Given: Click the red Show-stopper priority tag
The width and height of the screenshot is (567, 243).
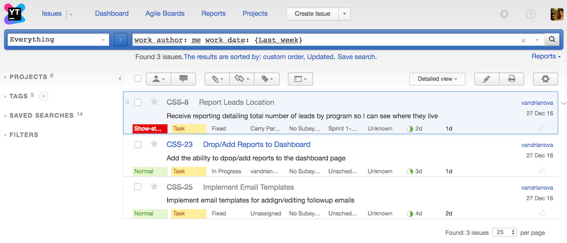Looking at the screenshot, I should [x=150, y=129].
